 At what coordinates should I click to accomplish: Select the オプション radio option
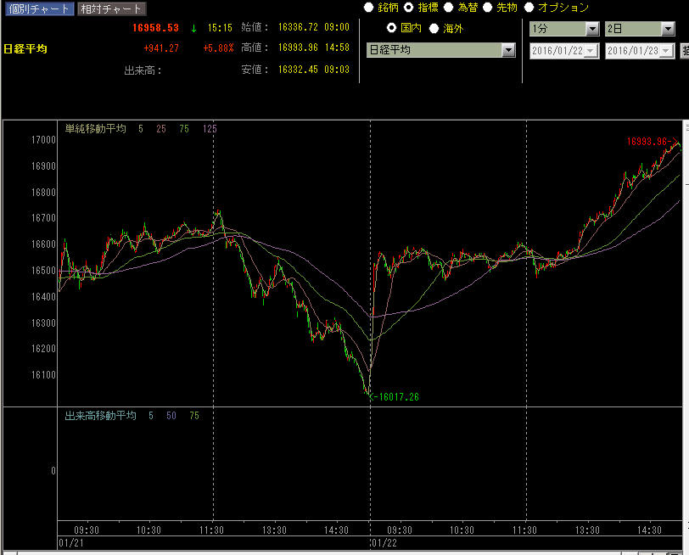(x=529, y=7)
